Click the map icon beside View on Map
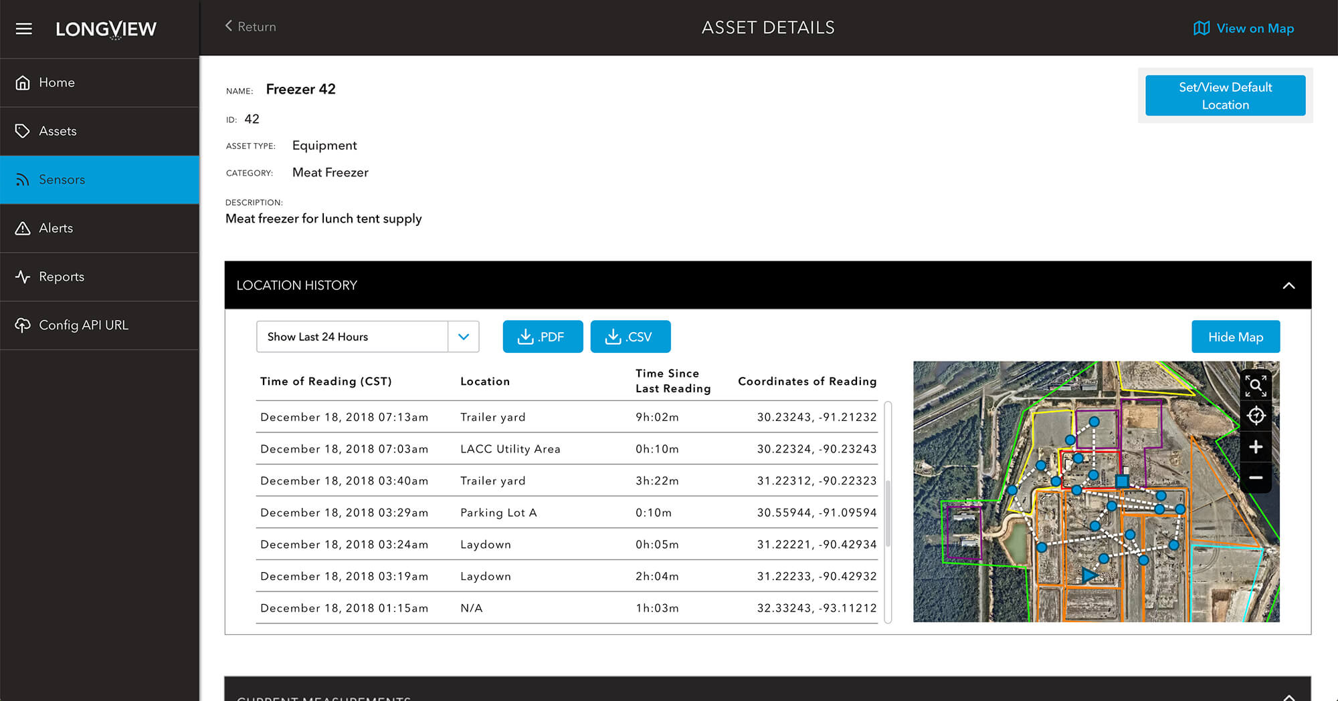This screenshot has width=1338, height=701. pyautogui.click(x=1202, y=28)
